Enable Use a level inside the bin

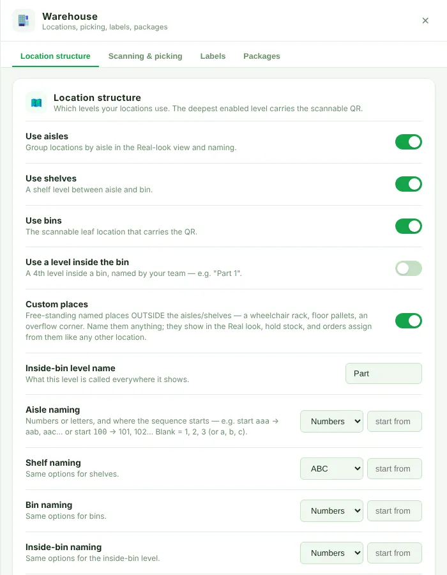click(x=408, y=268)
